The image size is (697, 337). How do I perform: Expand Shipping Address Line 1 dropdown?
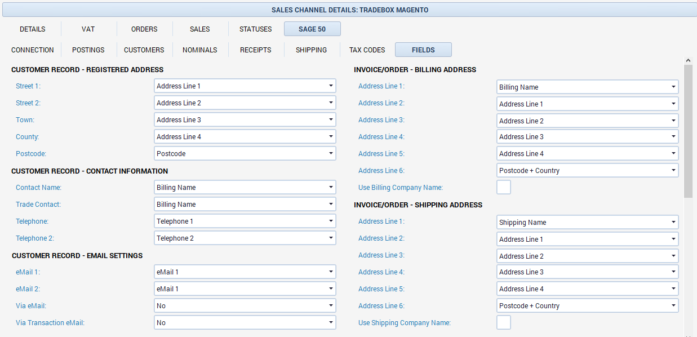(587, 223)
